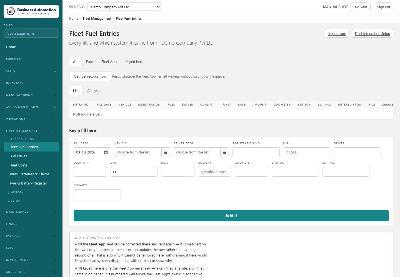400x277 pixels.
Task: Open Import runs link
Action: (x=337, y=34)
